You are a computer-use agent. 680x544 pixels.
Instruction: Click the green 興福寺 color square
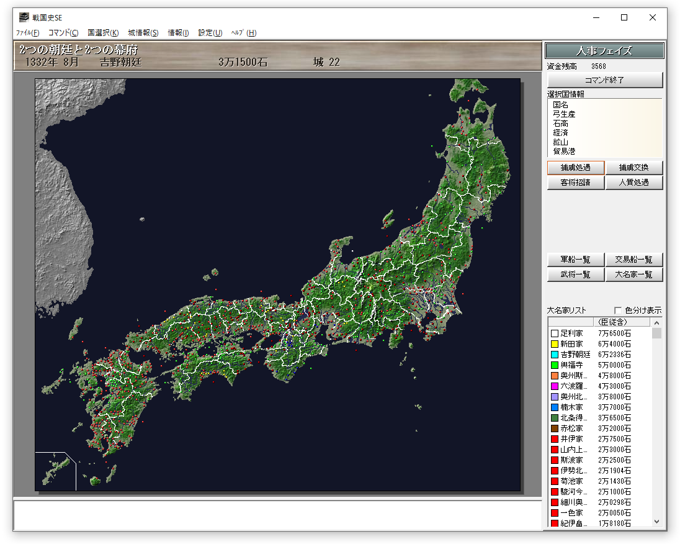[555, 365]
